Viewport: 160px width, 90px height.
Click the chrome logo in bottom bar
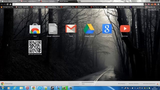click(x=7, y=84)
